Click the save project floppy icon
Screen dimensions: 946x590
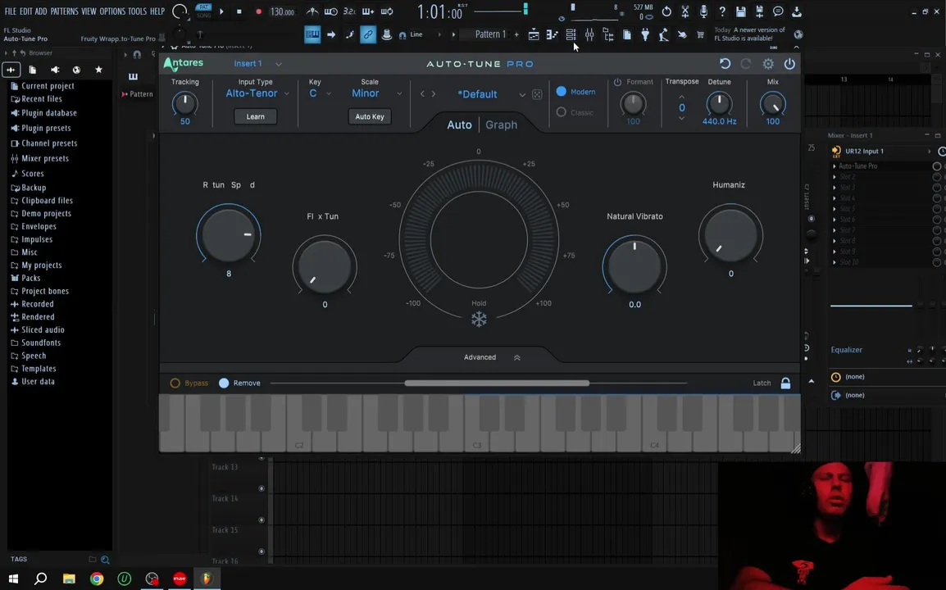click(x=740, y=11)
